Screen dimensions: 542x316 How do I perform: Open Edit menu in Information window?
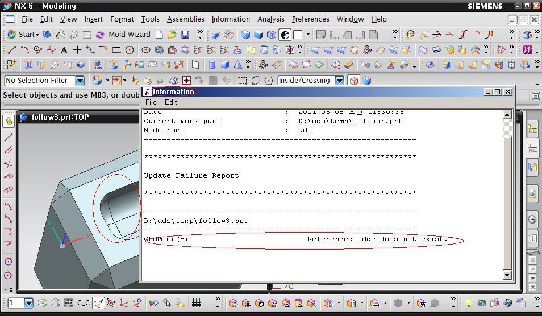[x=170, y=103]
